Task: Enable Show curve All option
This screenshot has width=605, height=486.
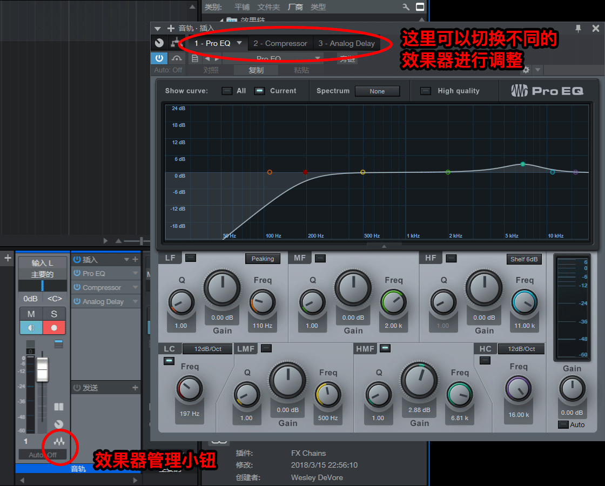Action: click(x=227, y=91)
